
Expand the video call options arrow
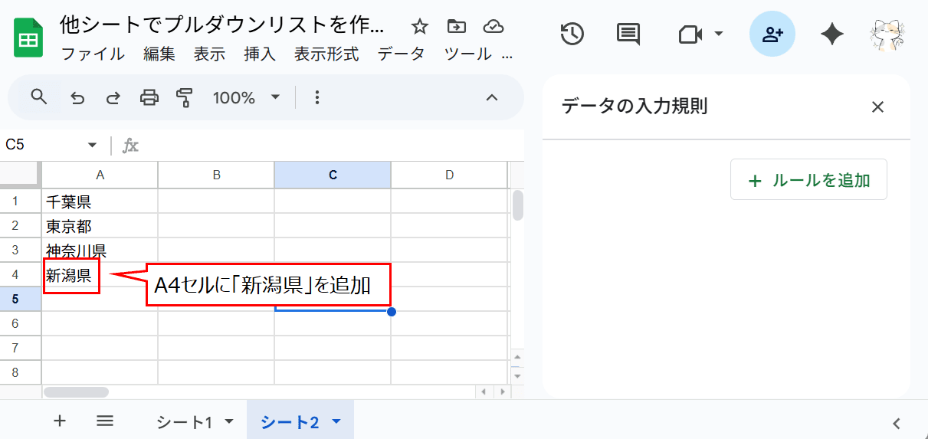[719, 34]
